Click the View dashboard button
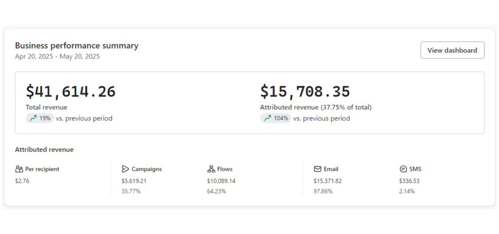The height and width of the screenshot is (234, 499). coord(452,50)
